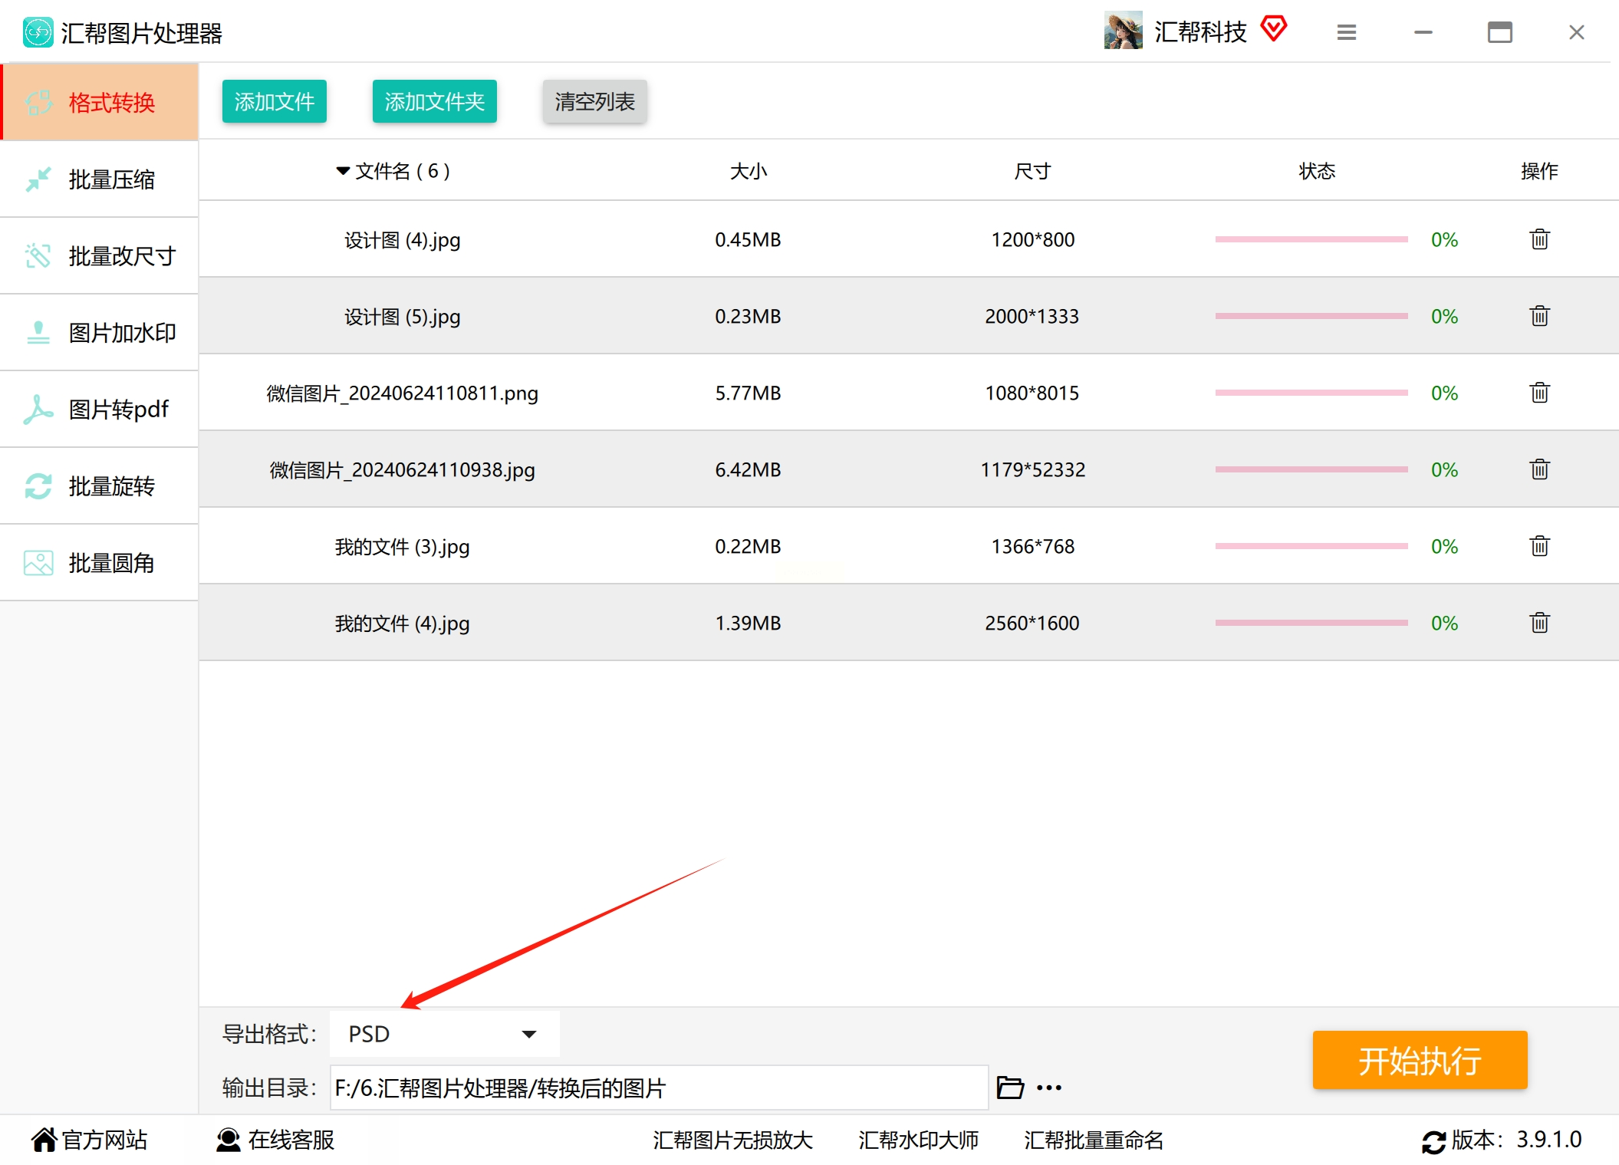Image resolution: width=1619 pixels, height=1165 pixels.
Task: Collapse file list via 文件名 arrow
Action: tap(343, 170)
